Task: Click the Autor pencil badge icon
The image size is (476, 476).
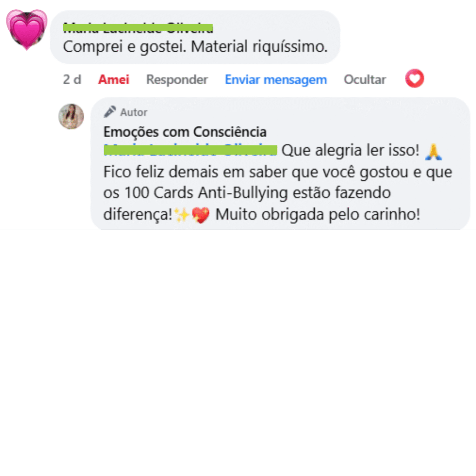Action: (110, 112)
